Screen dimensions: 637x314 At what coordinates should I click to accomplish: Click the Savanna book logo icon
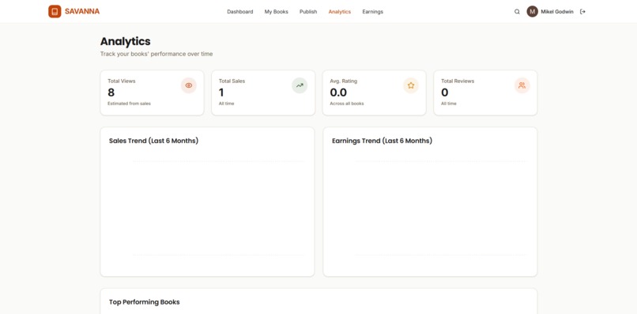click(55, 11)
